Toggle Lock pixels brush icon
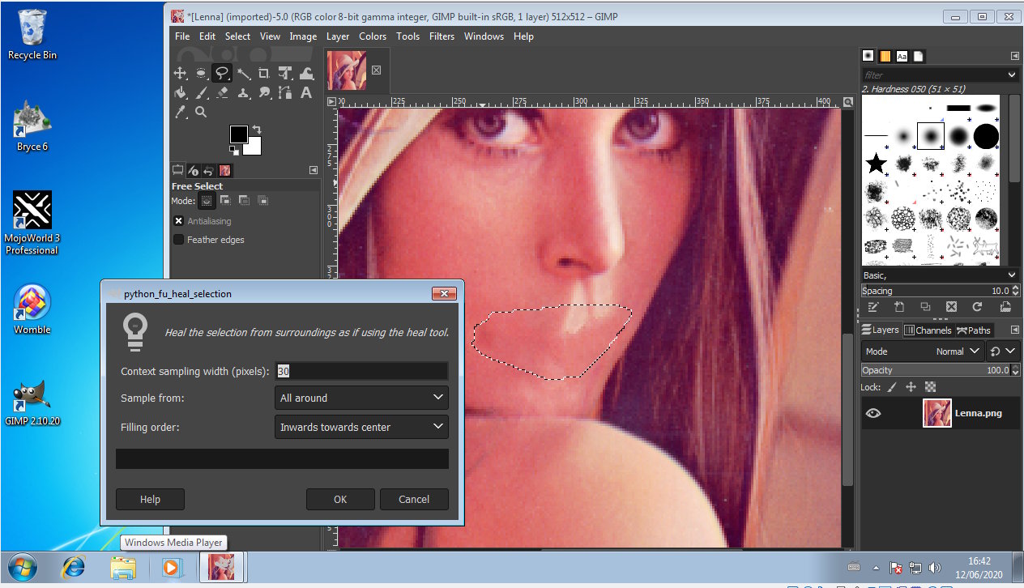1024x588 pixels. tap(891, 387)
